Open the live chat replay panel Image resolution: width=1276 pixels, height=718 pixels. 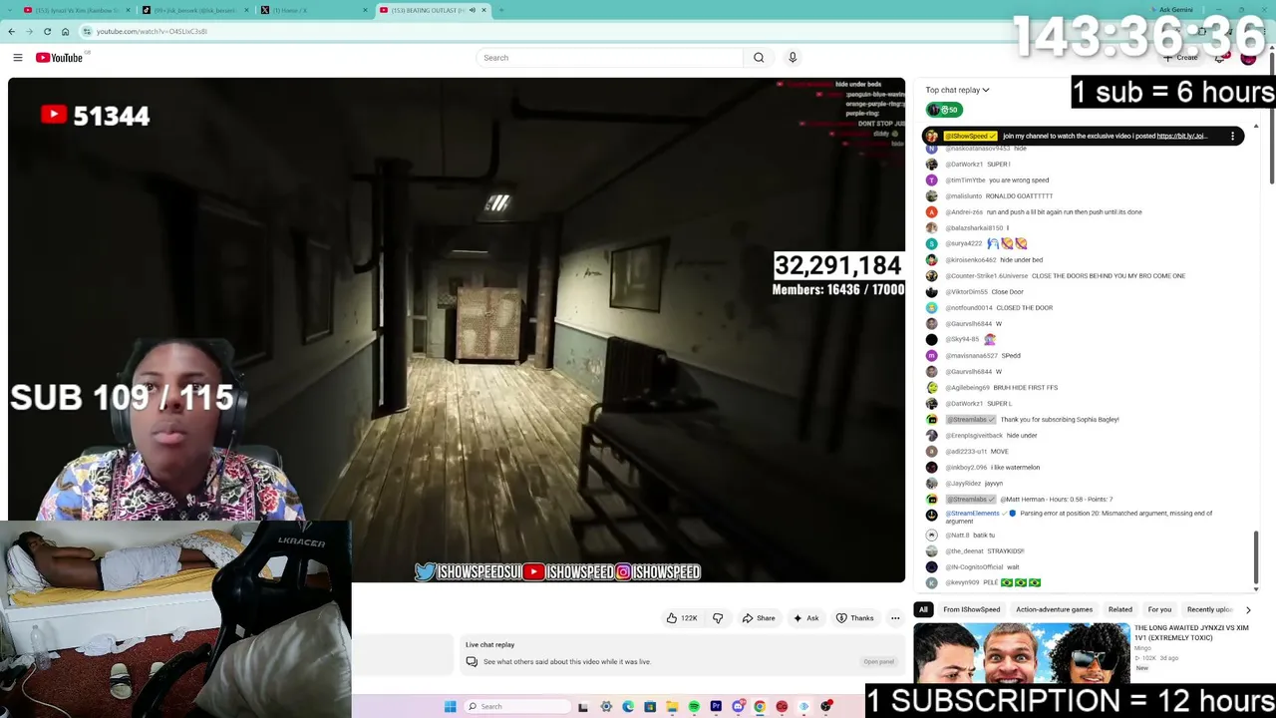(x=878, y=662)
